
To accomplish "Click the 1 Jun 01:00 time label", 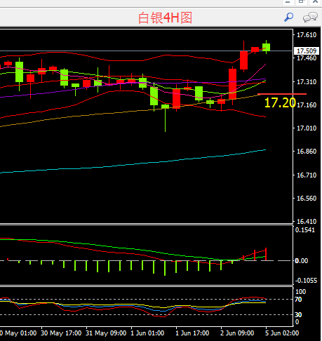I will tap(147, 333).
